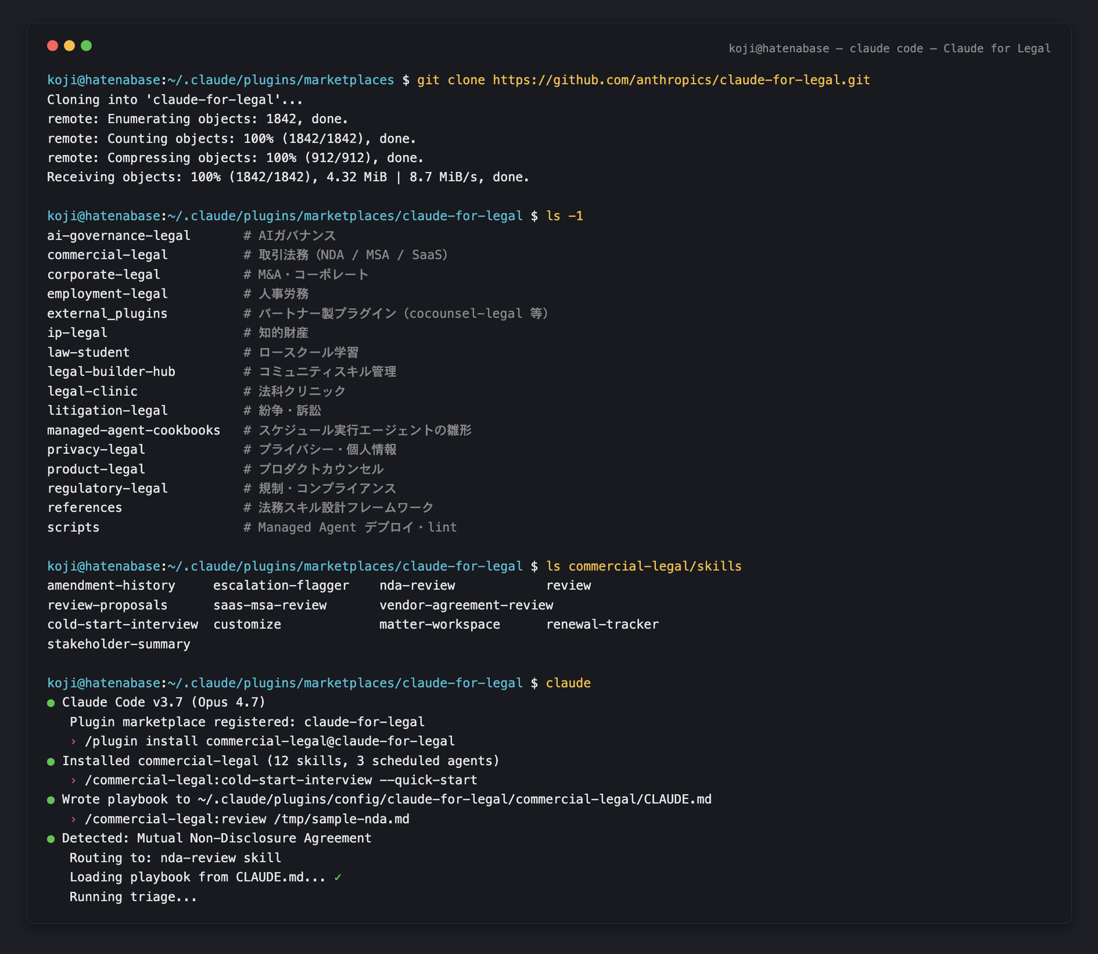The width and height of the screenshot is (1098, 954).
Task: Click the green dot beside 'Detected: Mutual'
Action: (x=51, y=839)
